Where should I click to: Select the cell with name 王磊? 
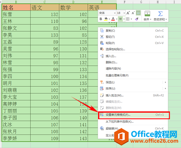pyautogui.click(x=16, y=42)
